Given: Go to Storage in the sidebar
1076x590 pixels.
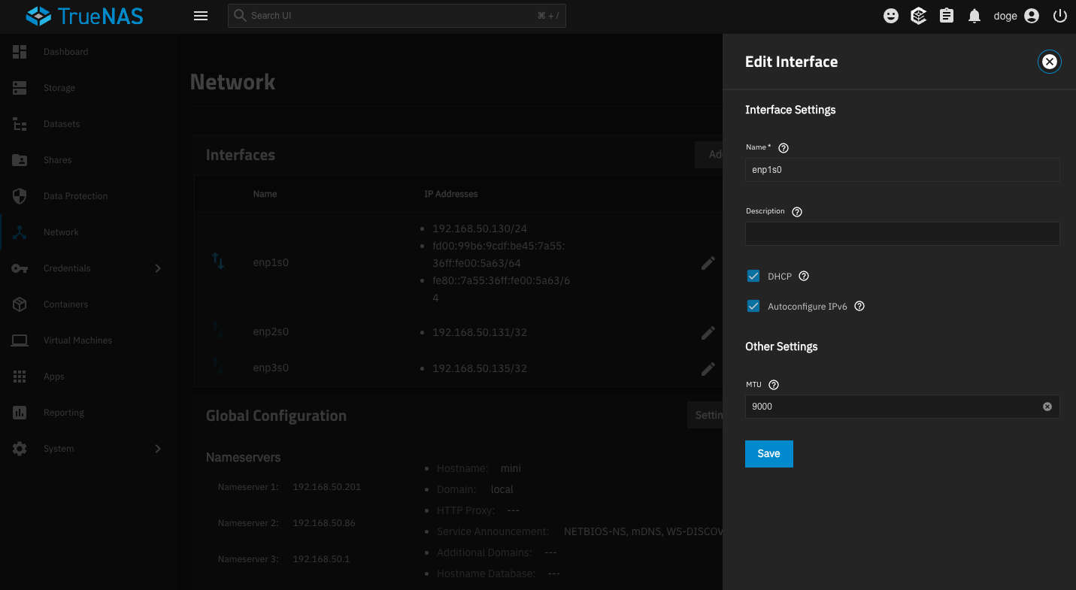Looking at the screenshot, I should pos(59,88).
